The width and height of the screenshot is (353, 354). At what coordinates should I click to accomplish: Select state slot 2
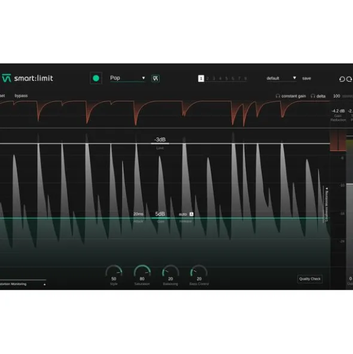pos(208,78)
